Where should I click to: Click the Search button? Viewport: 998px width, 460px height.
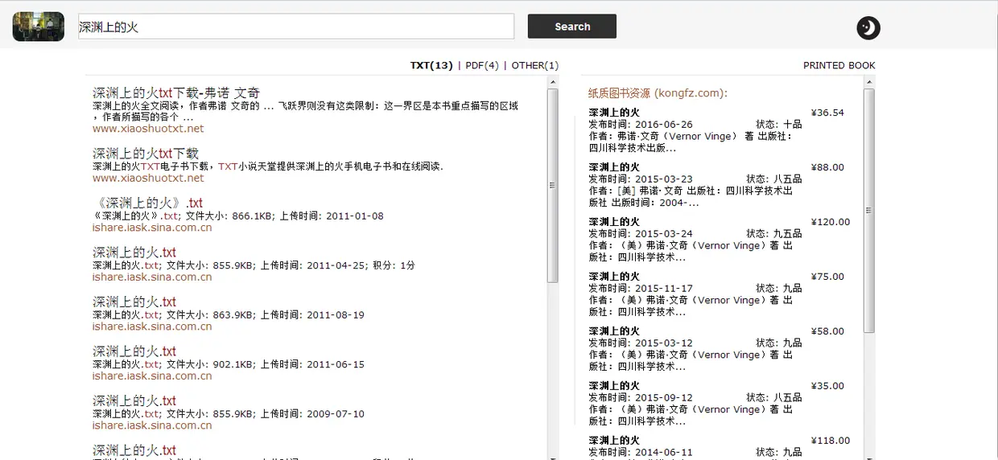coord(572,27)
